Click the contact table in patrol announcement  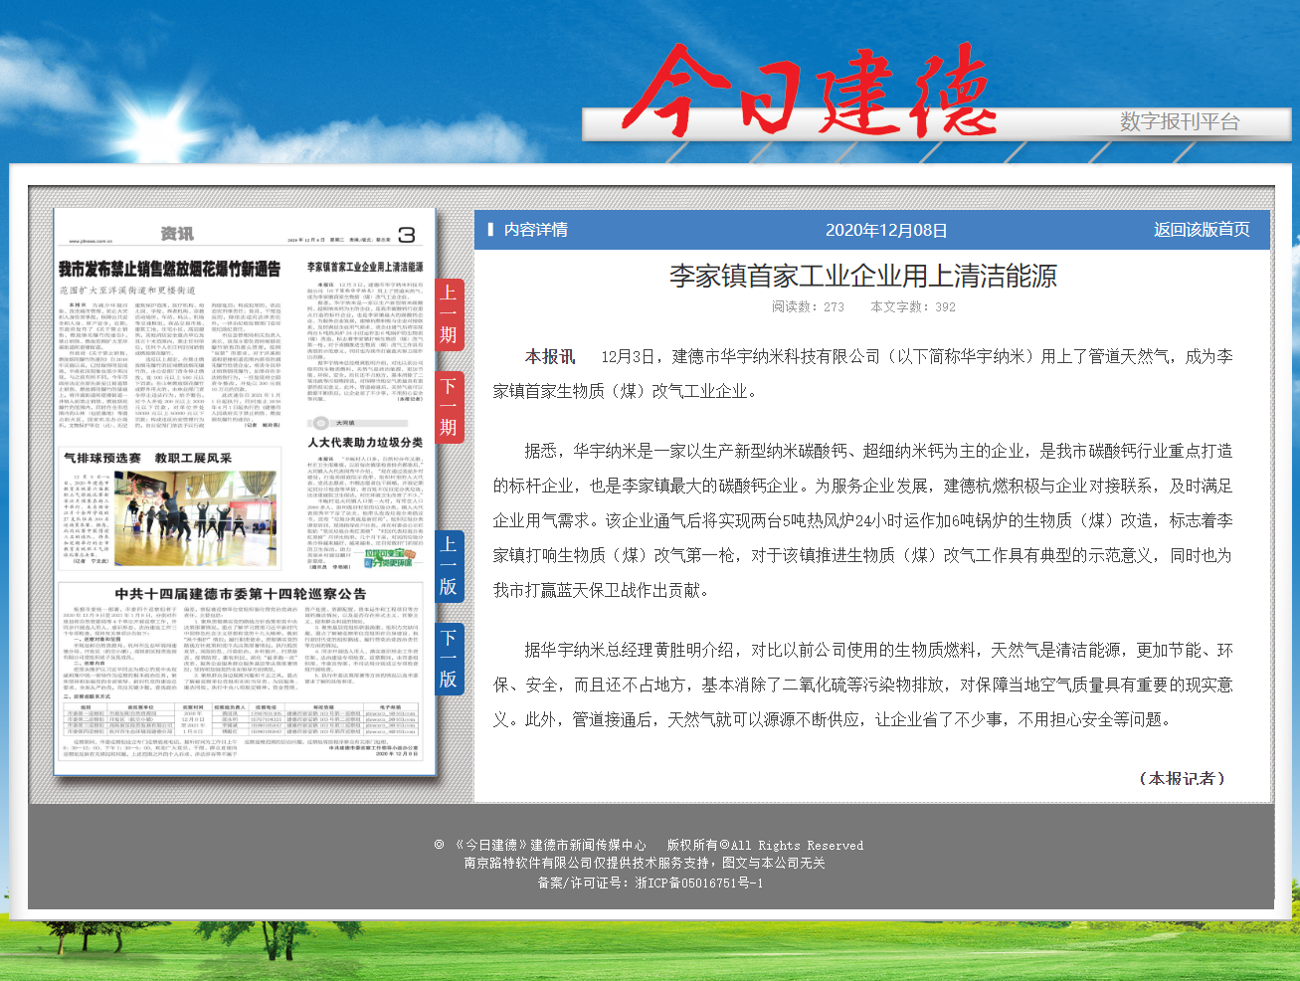[240, 720]
